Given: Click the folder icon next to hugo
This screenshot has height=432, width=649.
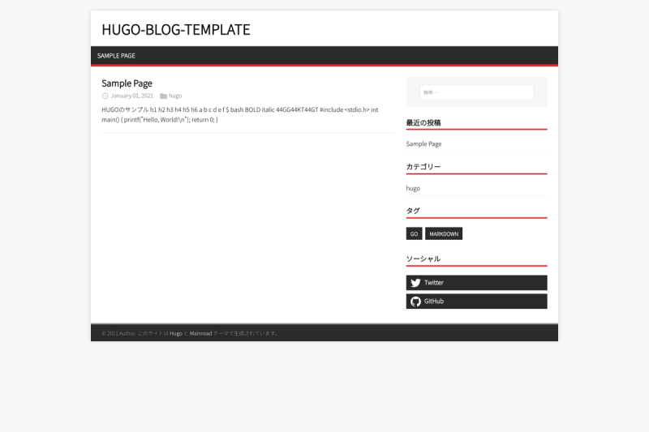Looking at the screenshot, I should [x=164, y=96].
